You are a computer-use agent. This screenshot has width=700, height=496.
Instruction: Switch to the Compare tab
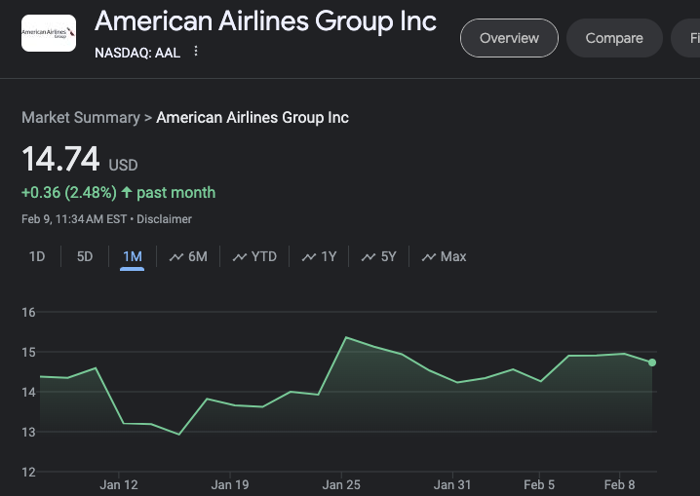[x=613, y=38]
